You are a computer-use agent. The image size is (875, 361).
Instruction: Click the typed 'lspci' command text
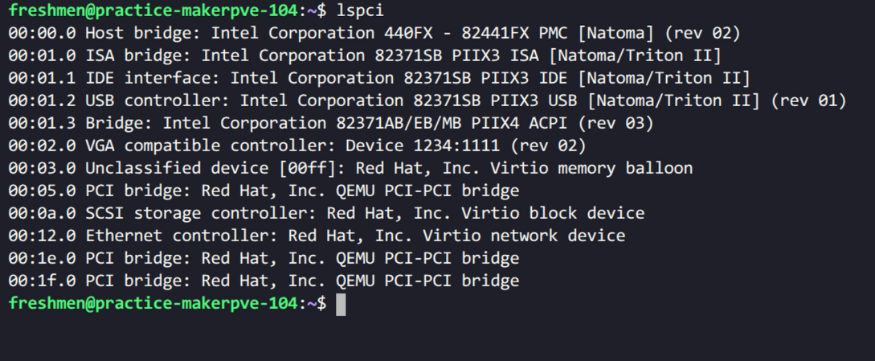click(x=360, y=10)
